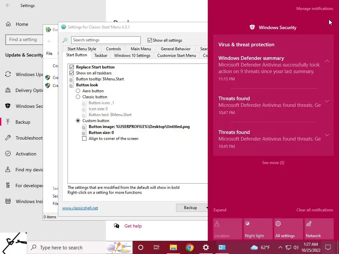Image resolution: width=339 pixels, height=254 pixels.
Task: Expand the 10:47 PM Threats found notification
Action: [327, 101]
